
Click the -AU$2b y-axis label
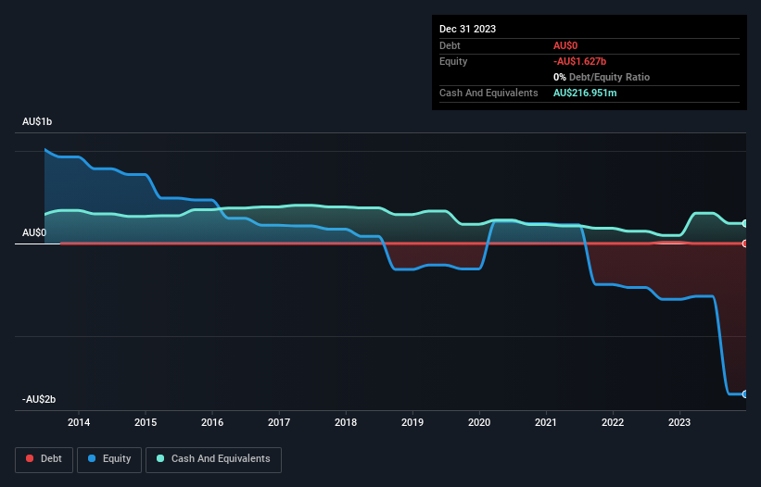(39, 399)
